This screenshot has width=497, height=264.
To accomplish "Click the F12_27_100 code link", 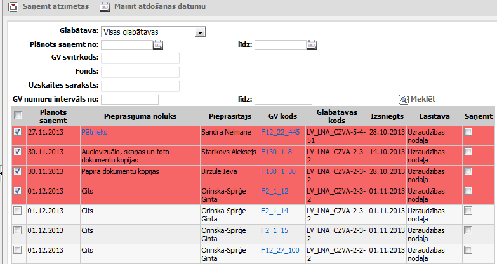I will (280, 250).
